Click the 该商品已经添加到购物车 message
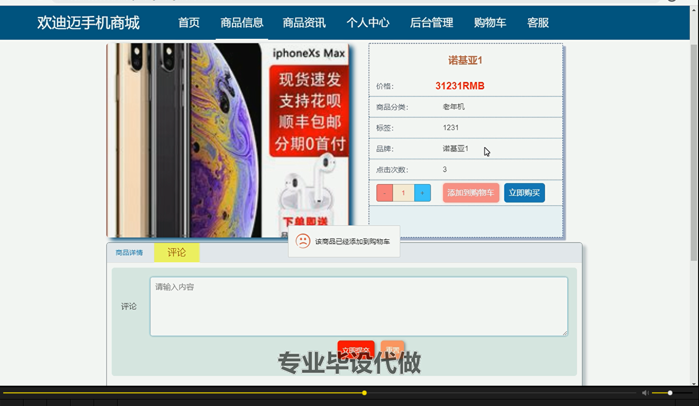 pyautogui.click(x=352, y=242)
